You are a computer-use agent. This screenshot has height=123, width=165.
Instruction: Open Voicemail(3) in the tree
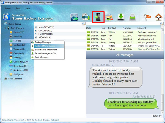pos(17,49)
